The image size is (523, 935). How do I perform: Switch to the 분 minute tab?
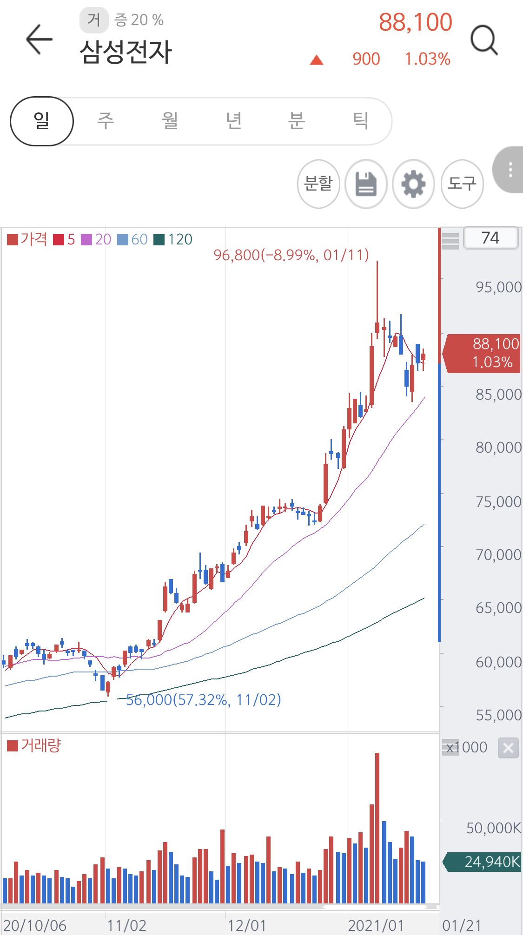point(297,121)
